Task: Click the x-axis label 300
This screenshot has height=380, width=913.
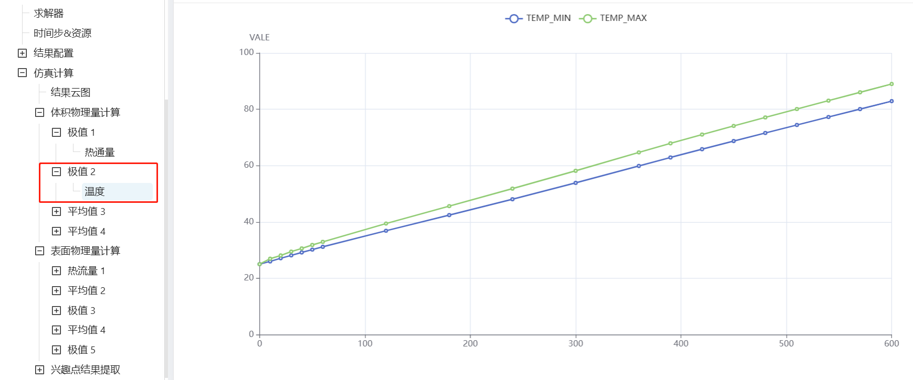Action: coord(575,343)
